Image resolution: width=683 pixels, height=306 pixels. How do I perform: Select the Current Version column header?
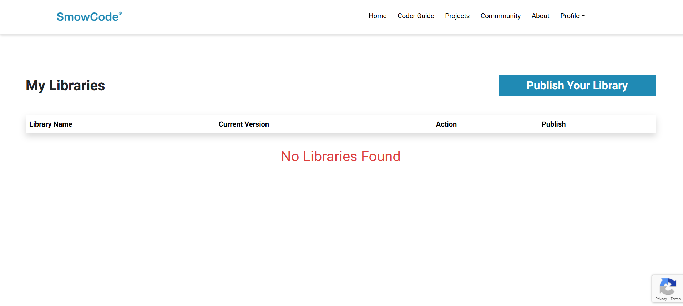click(244, 124)
